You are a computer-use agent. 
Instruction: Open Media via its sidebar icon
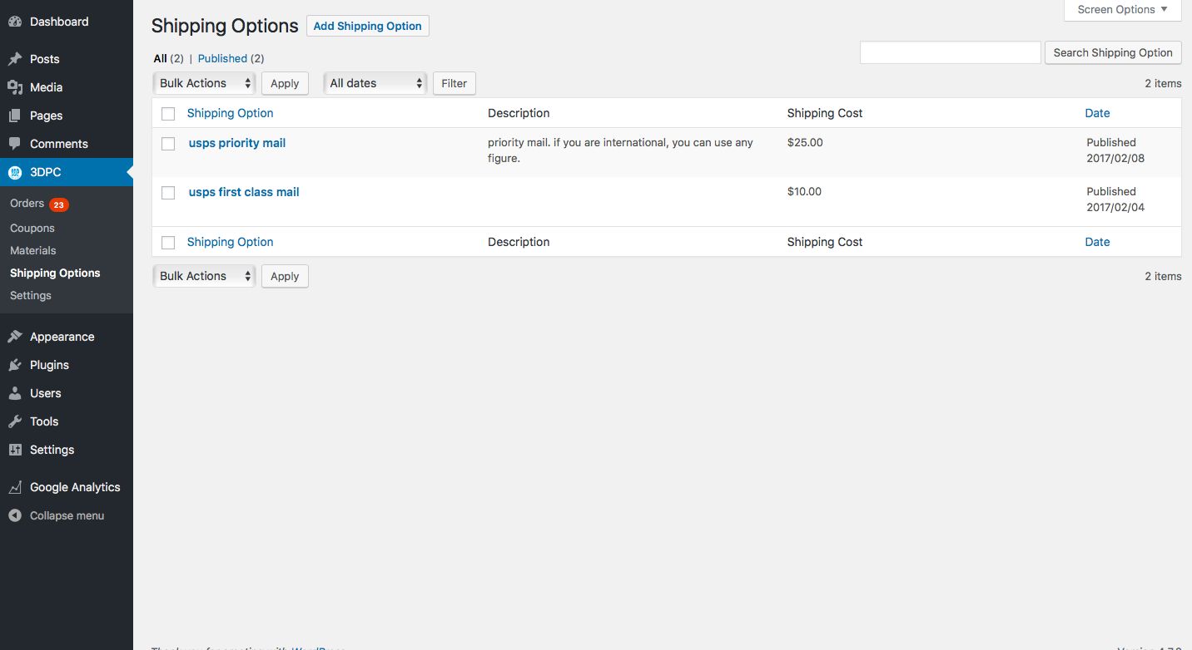tap(15, 87)
